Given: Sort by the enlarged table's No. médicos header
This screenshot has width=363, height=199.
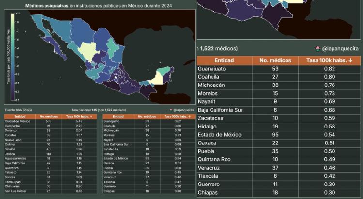Looking at the screenshot, I should pyautogui.click(x=275, y=61).
